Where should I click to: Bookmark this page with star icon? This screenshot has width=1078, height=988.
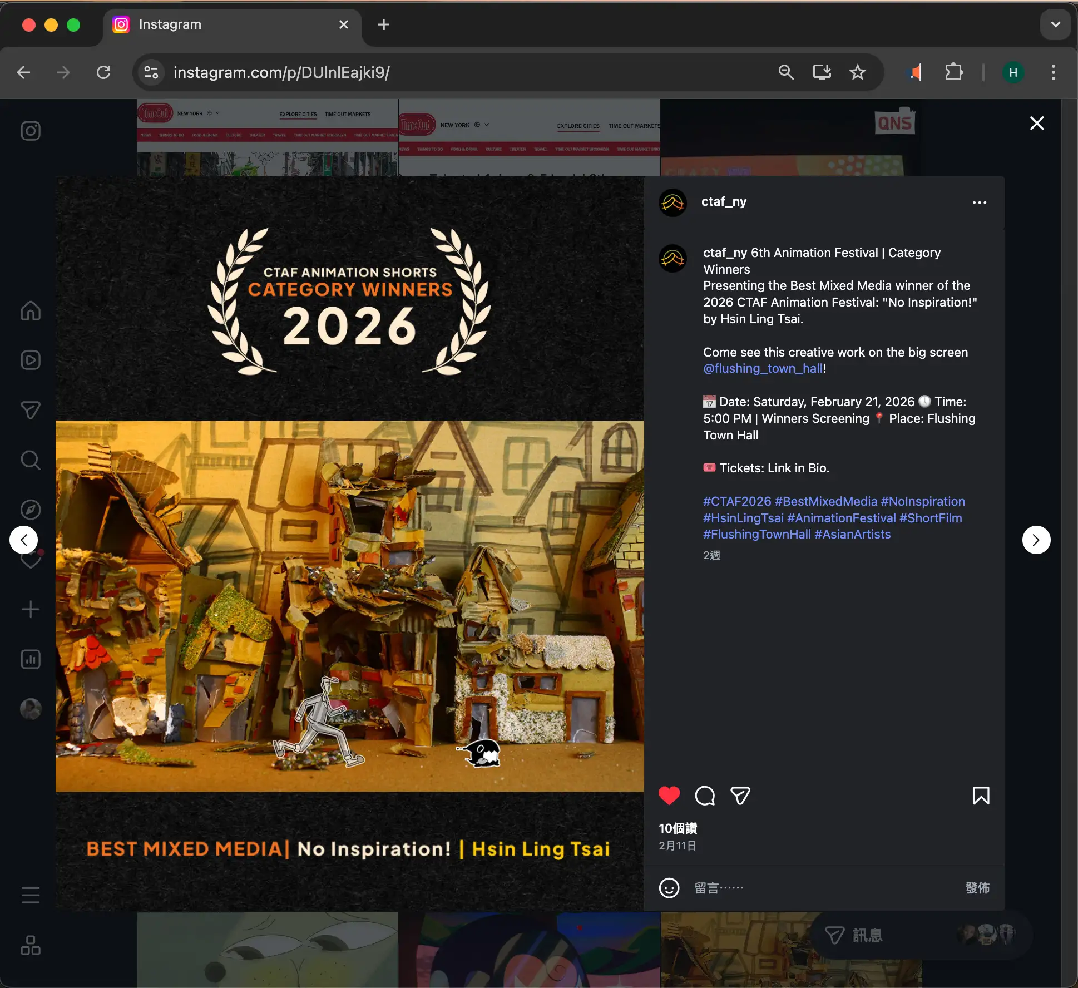857,72
